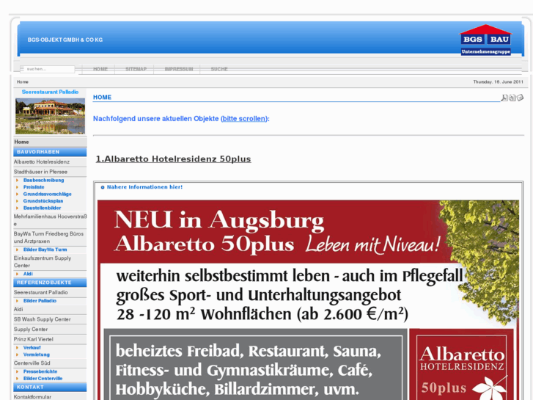Open BayWa Turm Friedberg Büros item
This screenshot has width=533, height=400.
click(50, 238)
